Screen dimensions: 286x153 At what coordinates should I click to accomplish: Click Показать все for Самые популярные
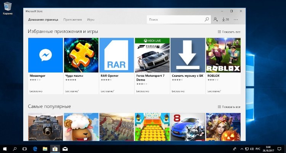(229, 107)
